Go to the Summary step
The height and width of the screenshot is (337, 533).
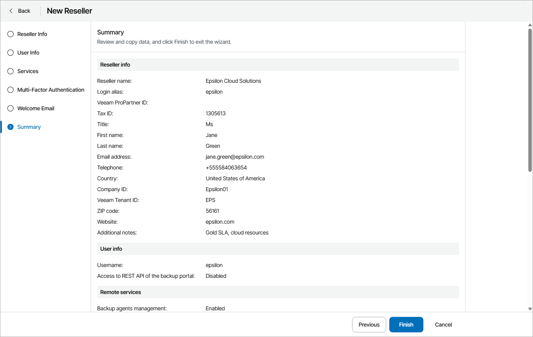pyautogui.click(x=29, y=127)
